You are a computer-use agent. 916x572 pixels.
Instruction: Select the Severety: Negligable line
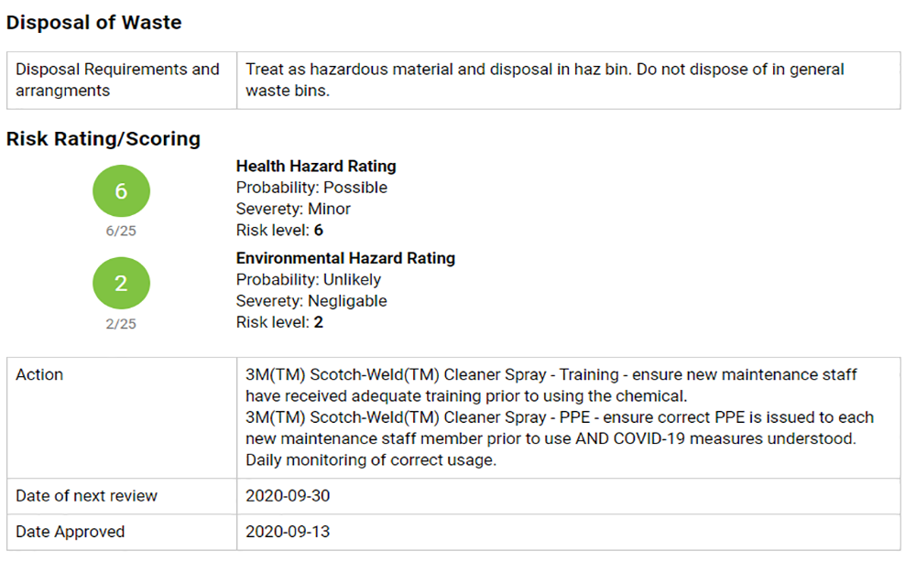click(311, 301)
